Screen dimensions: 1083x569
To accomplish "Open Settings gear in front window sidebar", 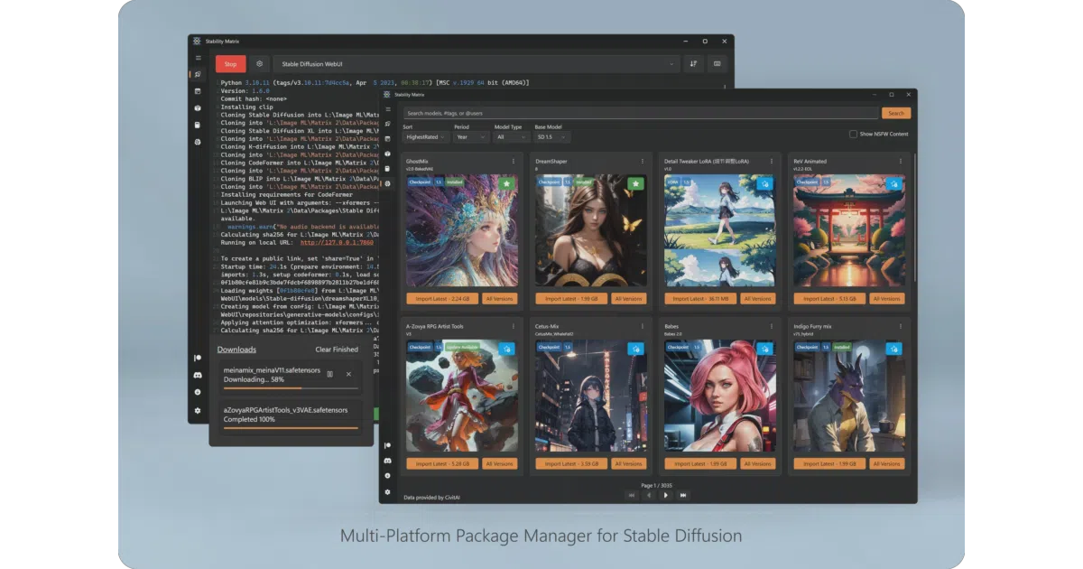I will pyautogui.click(x=388, y=491).
